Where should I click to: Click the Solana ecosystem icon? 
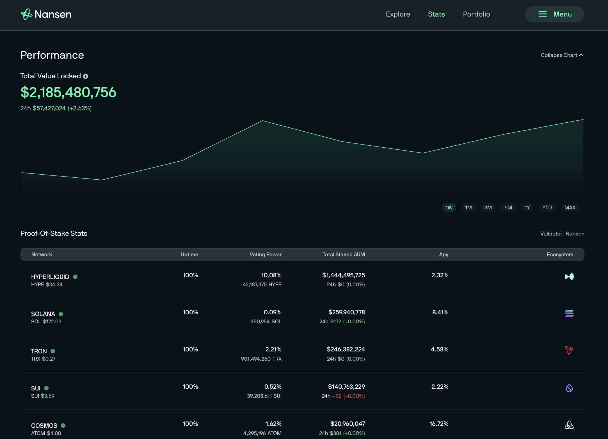click(569, 313)
